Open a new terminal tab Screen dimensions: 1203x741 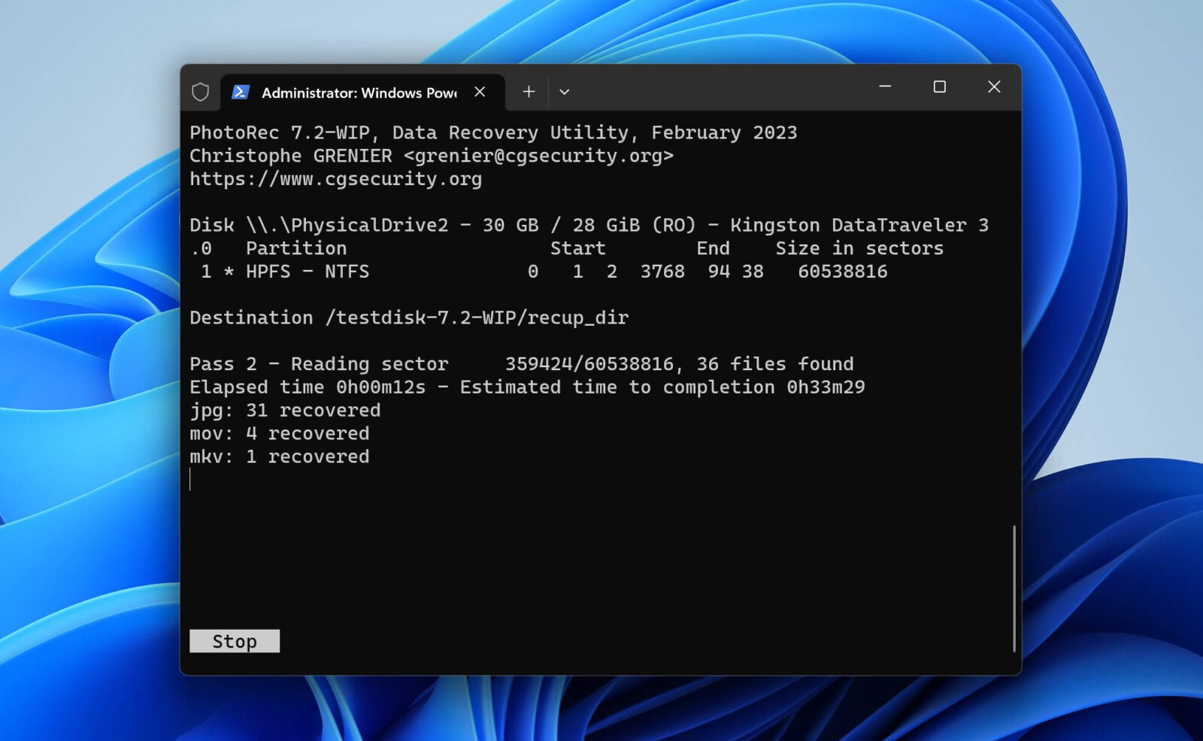529,91
